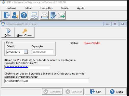129x96 pixels.
Task: Open the grid edit toolbar icon
Action: coord(53,15)
